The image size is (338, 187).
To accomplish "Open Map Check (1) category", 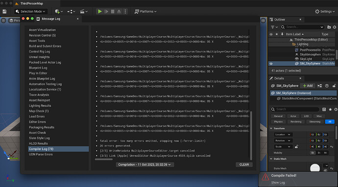I will [x=39, y=111].
